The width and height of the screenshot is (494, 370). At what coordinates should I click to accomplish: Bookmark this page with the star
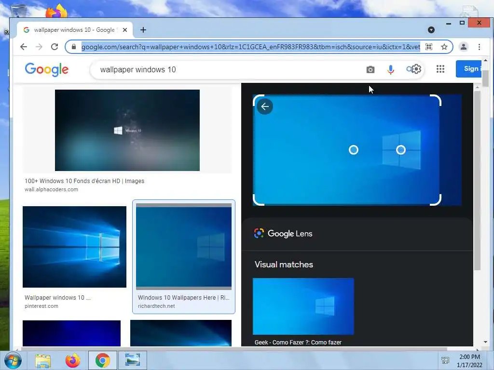point(444,47)
